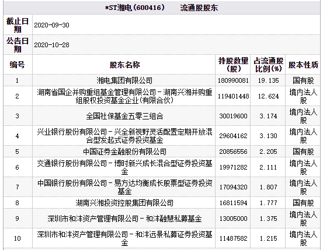Click the 公告日期 row label
The height and width of the screenshot is (250, 323).
(x=18, y=45)
